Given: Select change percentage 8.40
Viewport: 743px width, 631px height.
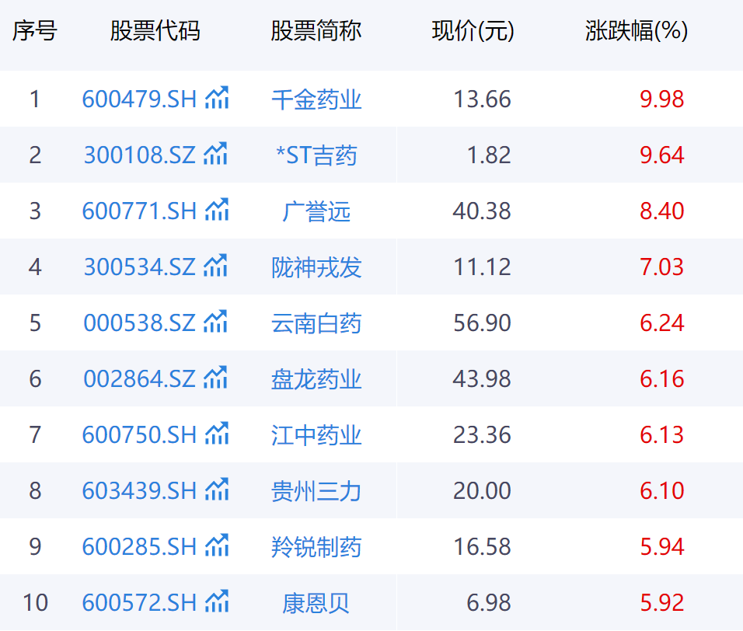Looking at the screenshot, I should (662, 211).
